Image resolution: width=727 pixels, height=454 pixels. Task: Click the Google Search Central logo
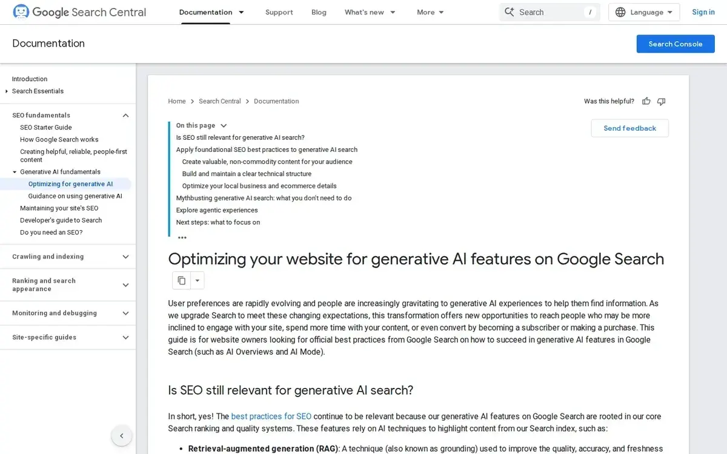click(79, 12)
